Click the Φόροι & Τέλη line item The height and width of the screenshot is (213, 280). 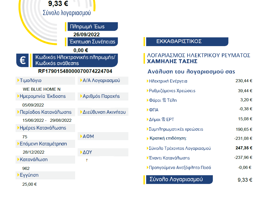163,100
